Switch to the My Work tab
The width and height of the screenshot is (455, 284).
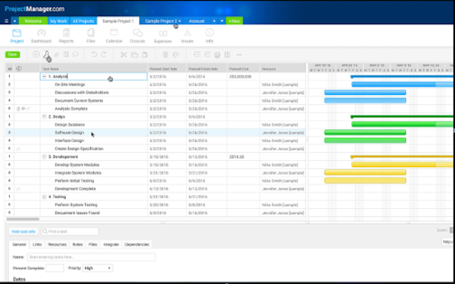coord(58,21)
